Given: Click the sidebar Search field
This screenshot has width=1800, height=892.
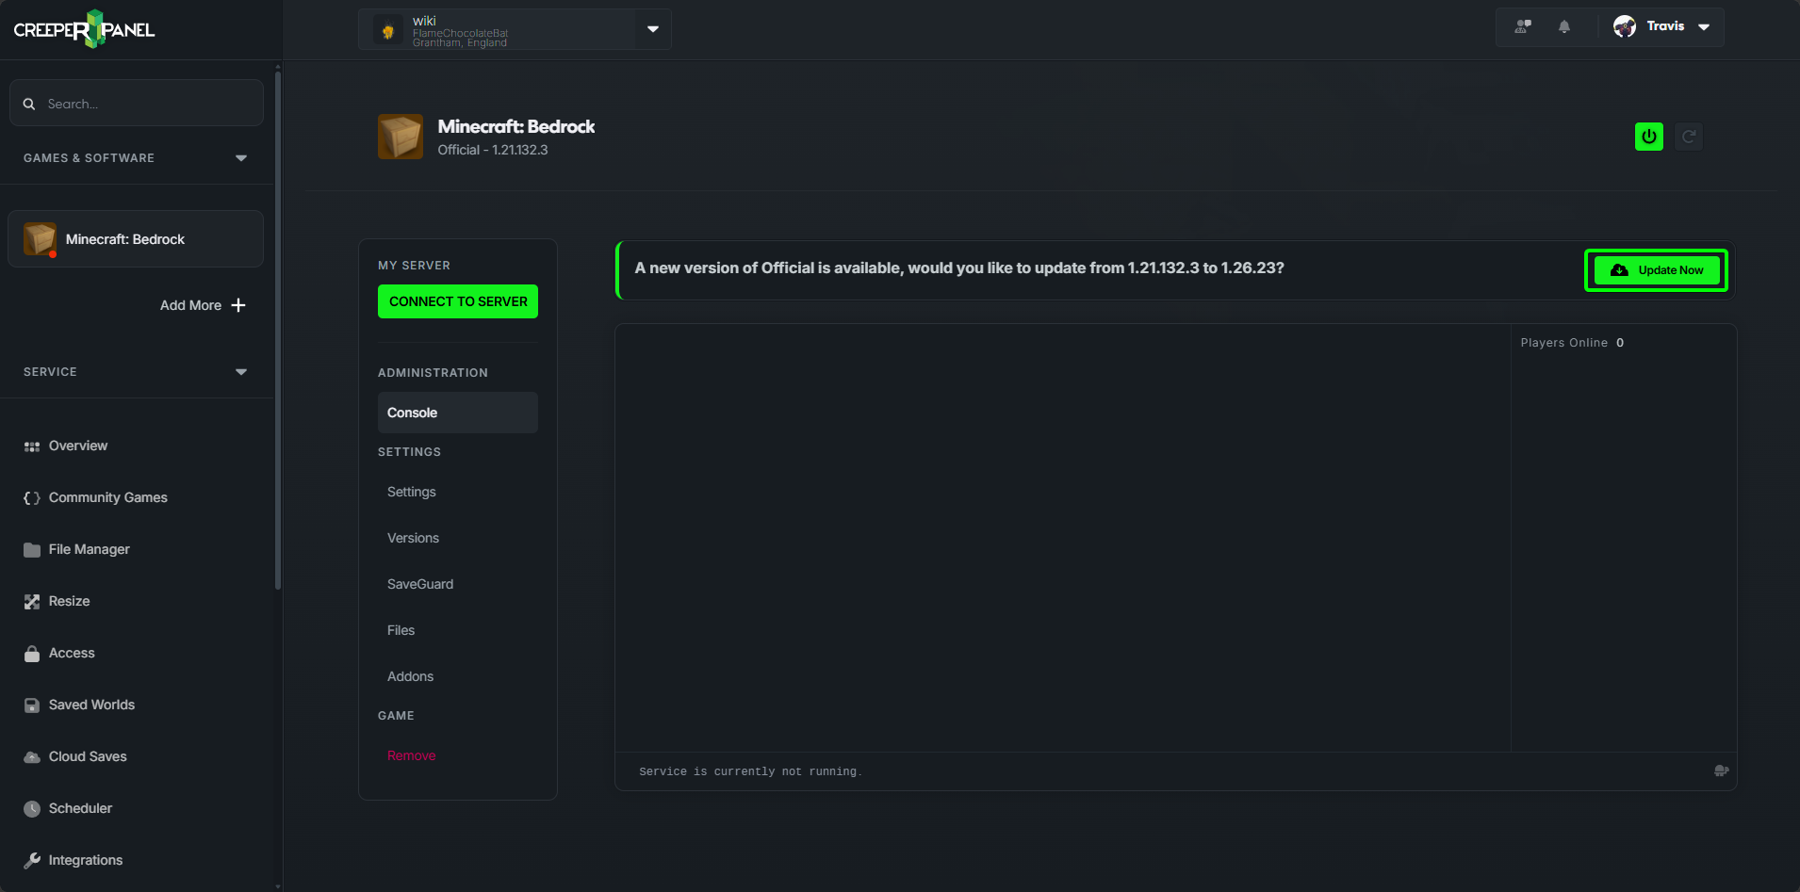Looking at the screenshot, I should click(x=136, y=103).
